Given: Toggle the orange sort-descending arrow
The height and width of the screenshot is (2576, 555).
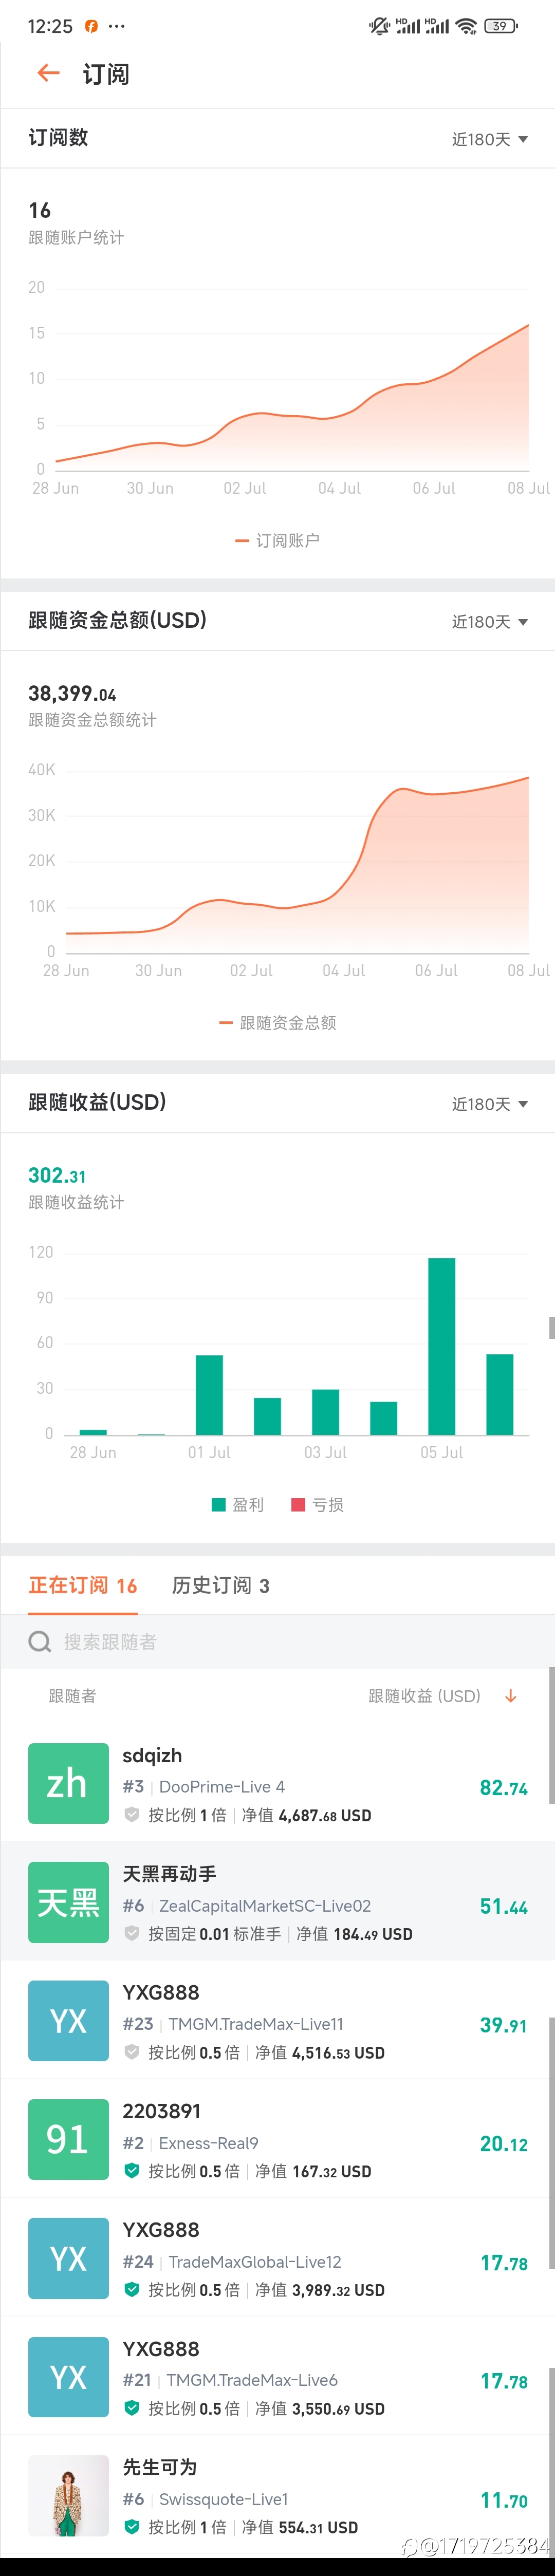Looking at the screenshot, I should [510, 1695].
